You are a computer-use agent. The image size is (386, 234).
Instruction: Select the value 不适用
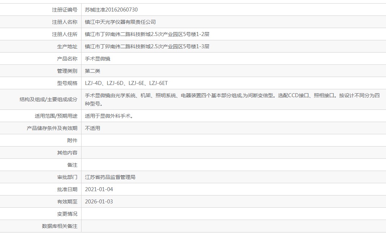click(x=93, y=128)
